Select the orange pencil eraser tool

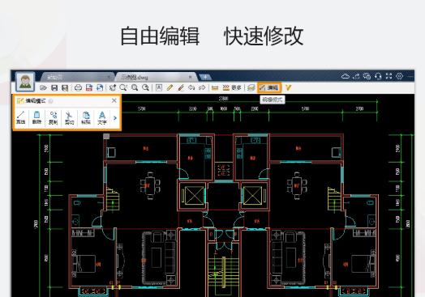coord(181,87)
